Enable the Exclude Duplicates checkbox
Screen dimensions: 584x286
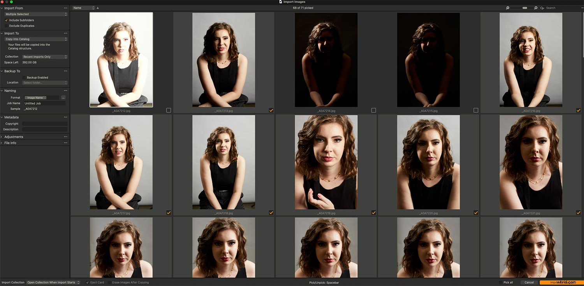pyautogui.click(x=5, y=25)
